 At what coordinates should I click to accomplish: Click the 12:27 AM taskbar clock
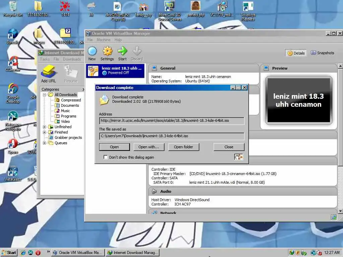332,253
